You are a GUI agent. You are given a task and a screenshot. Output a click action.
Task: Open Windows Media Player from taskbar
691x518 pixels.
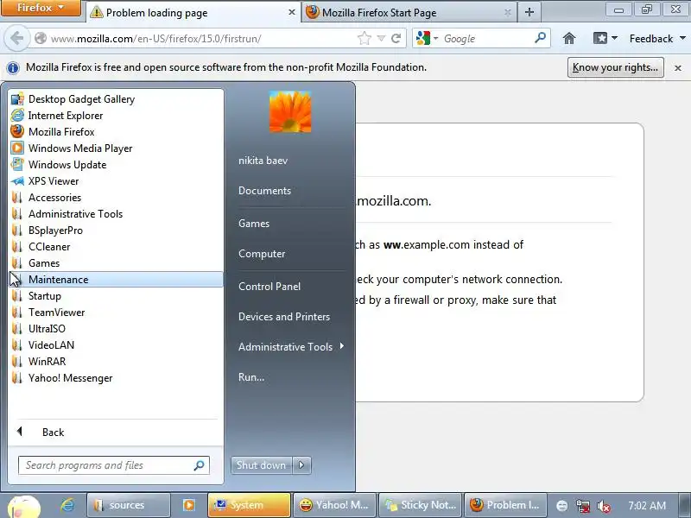(x=188, y=505)
